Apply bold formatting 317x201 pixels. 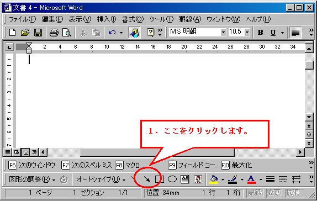pos(261,33)
